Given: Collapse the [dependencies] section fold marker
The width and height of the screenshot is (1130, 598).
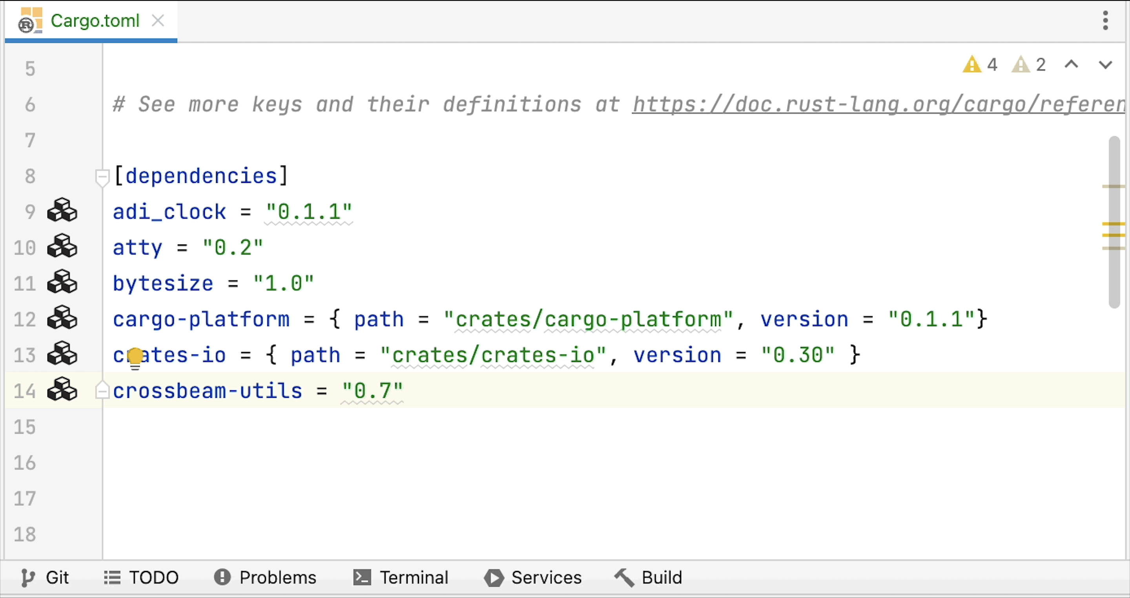Looking at the screenshot, I should [102, 177].
